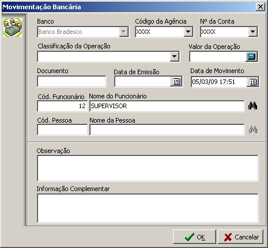Click the Informação Complementar text area

click(148, 208)
